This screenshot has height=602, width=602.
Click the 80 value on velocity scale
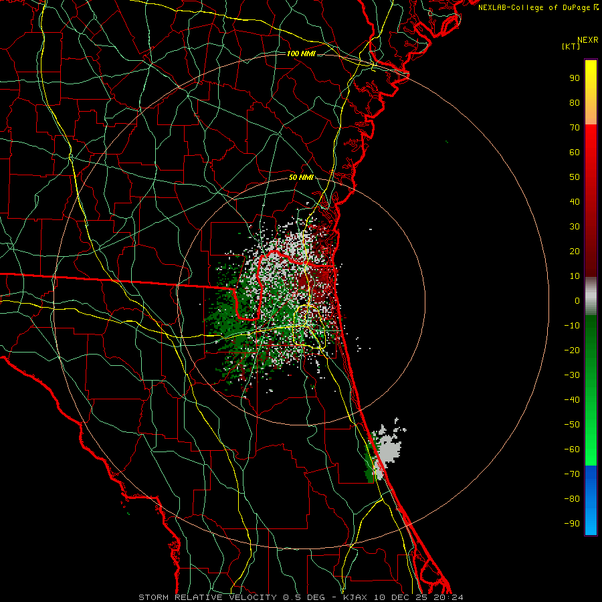(x=575, y=103)
